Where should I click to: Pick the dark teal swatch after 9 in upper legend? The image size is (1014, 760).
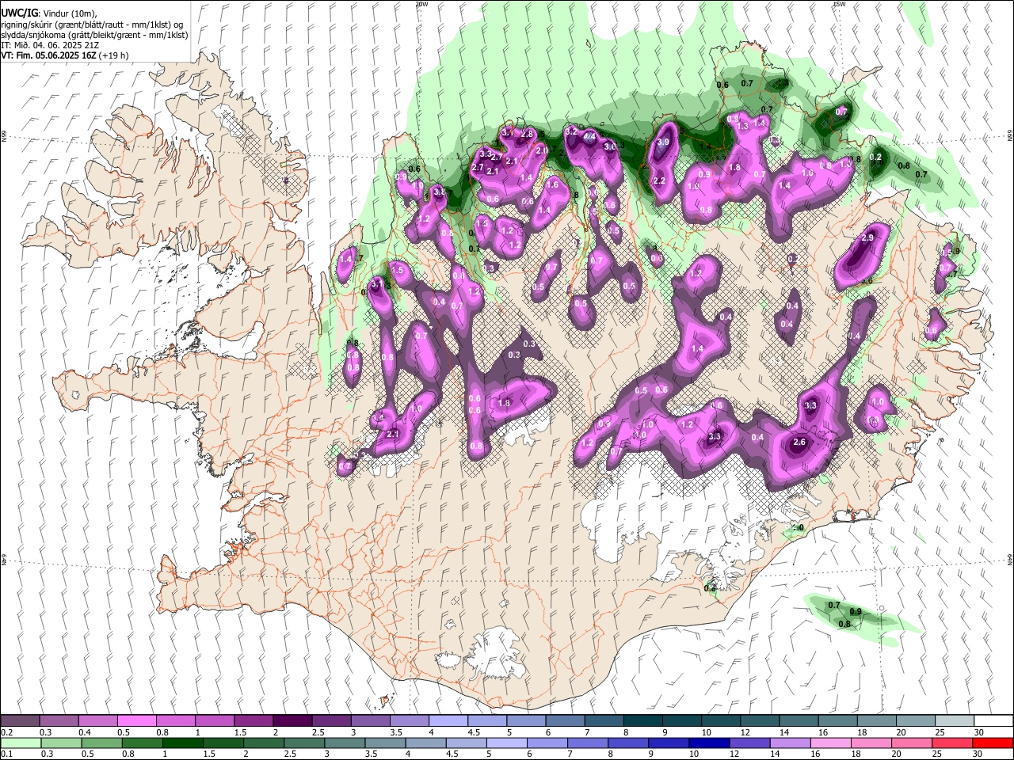(x=681, y=721)
